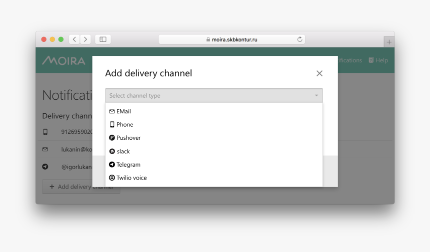Click the Telegram paper-plane icon in dropdown

[112, 165]
